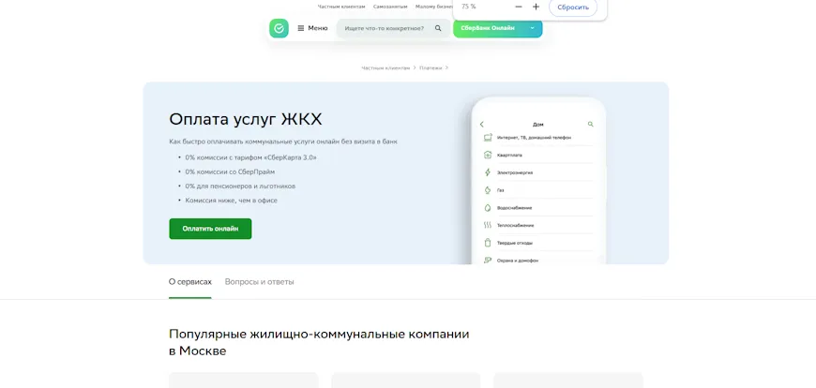Screen dimensions: 816x388
Task: Click the Оплатить онлайн green button
Action: point(210,229)
